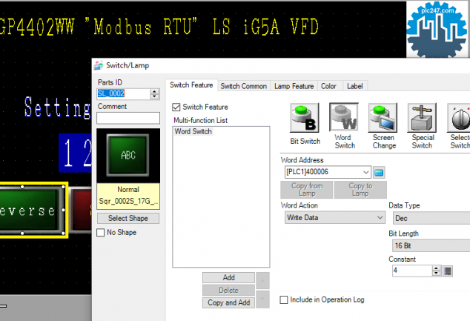This screenshot has height=321, width=470.
Task: Click the Setting text on canvas
Action: click(58, 107)
